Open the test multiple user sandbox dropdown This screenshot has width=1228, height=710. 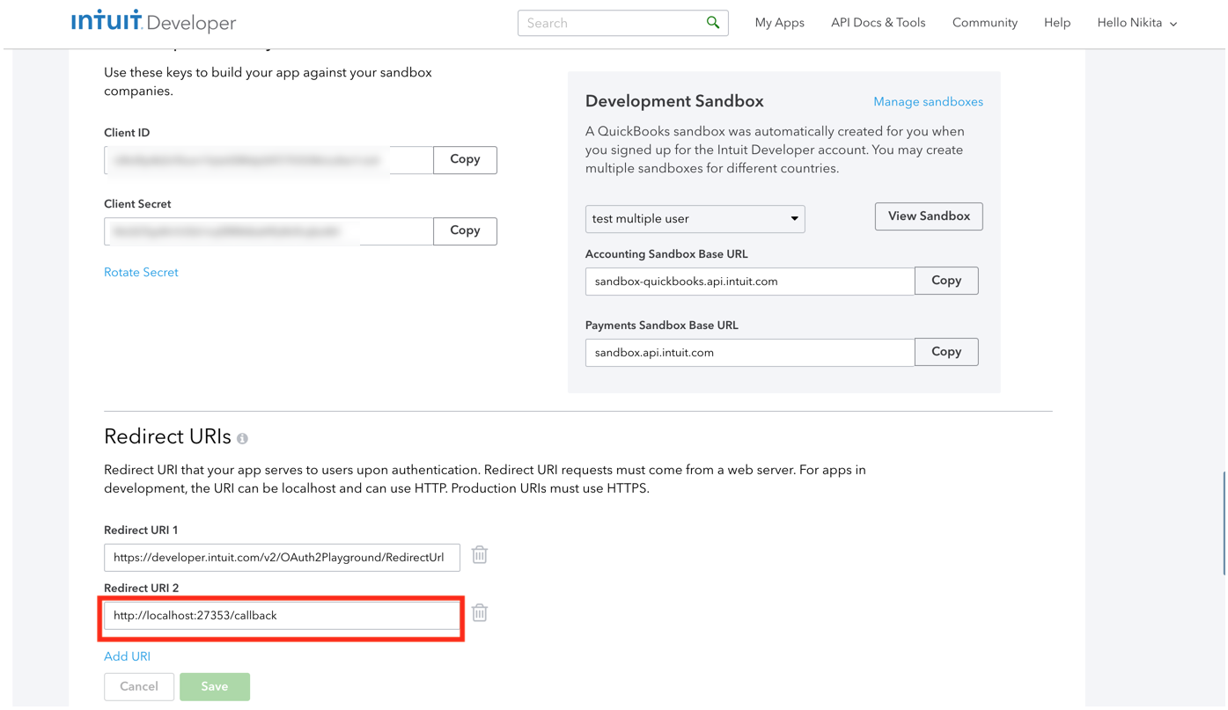pos(695,219)
